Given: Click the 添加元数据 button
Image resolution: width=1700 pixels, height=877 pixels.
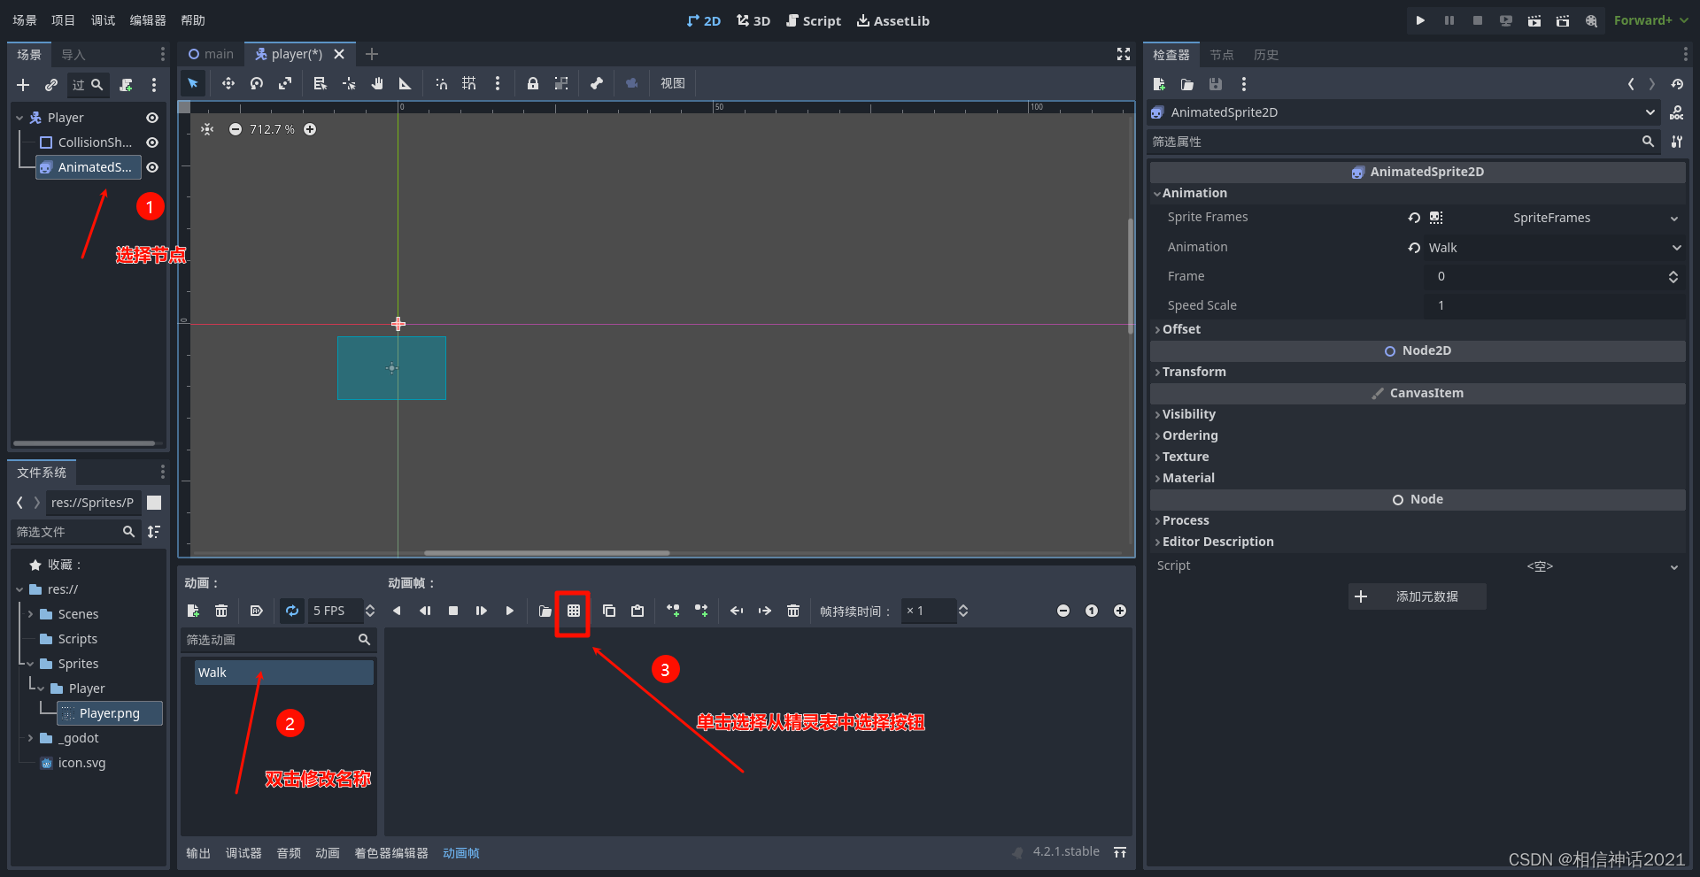Looking at the screenshot, I should [x=1417, y=596].
